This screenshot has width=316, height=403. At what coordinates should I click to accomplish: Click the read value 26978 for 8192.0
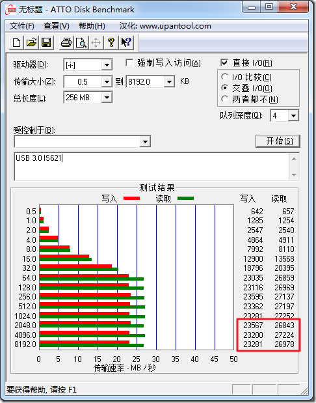284,344
